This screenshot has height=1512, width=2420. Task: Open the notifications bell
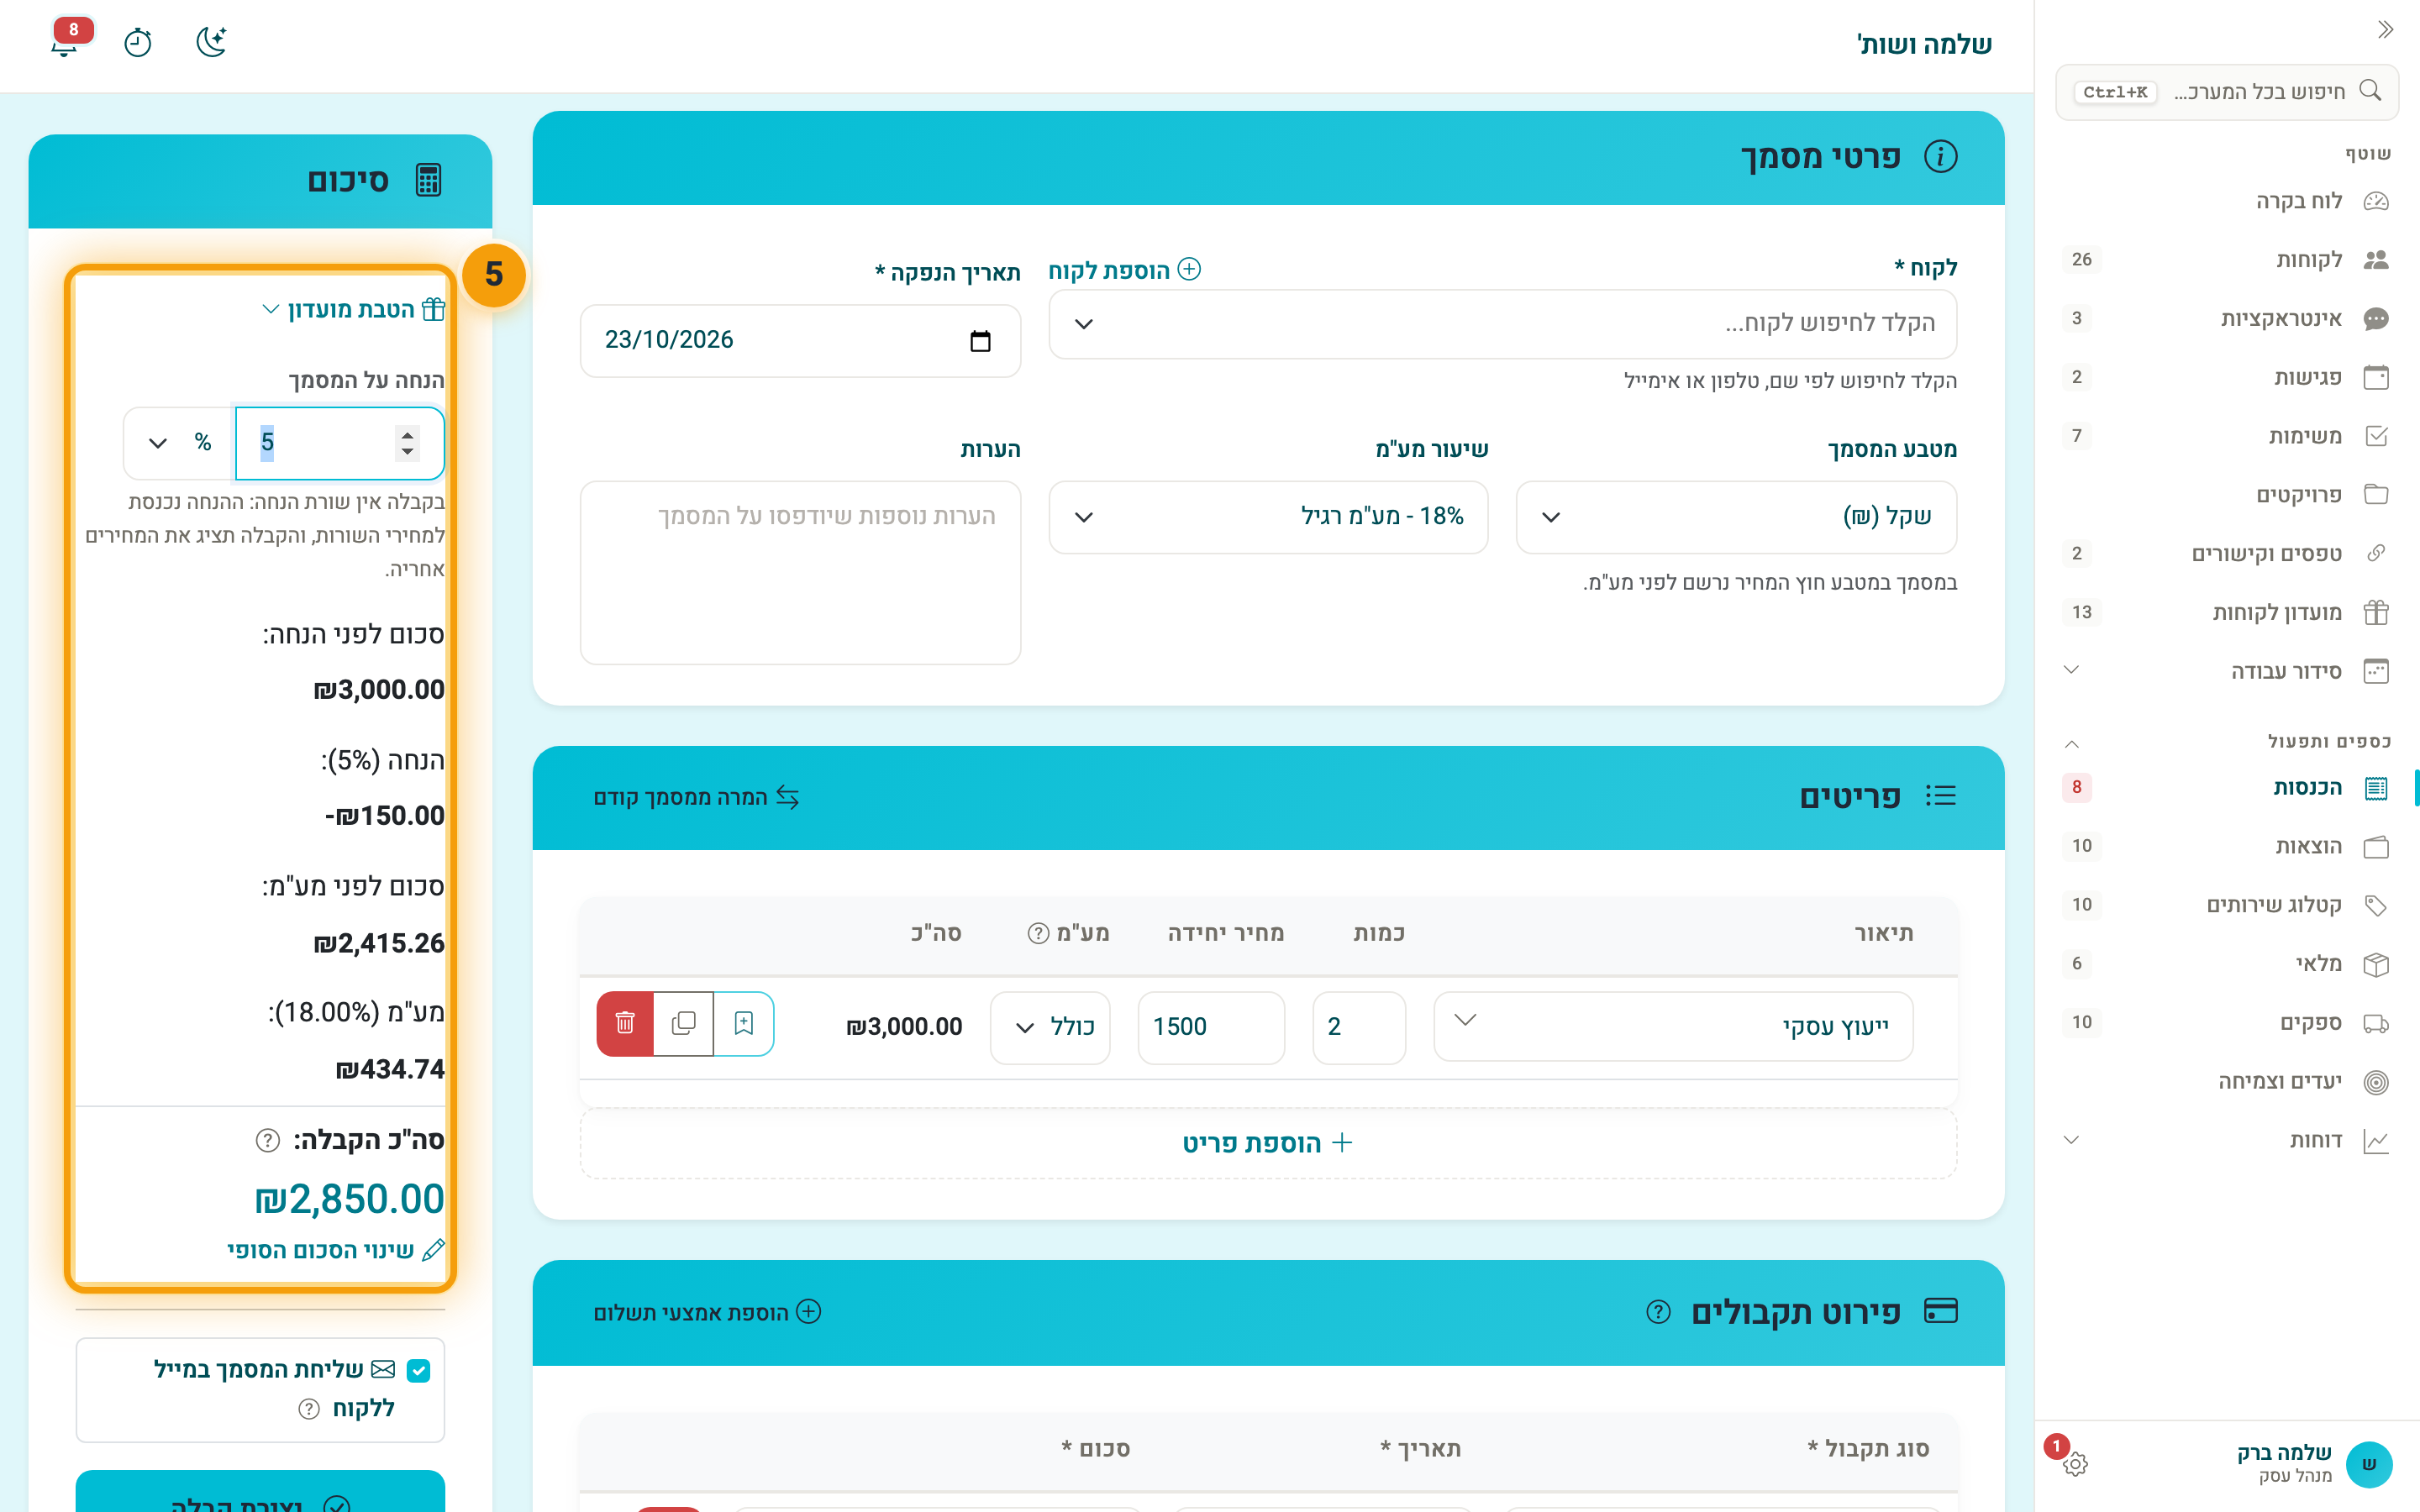pyautogui.click(x=65, y=43)
